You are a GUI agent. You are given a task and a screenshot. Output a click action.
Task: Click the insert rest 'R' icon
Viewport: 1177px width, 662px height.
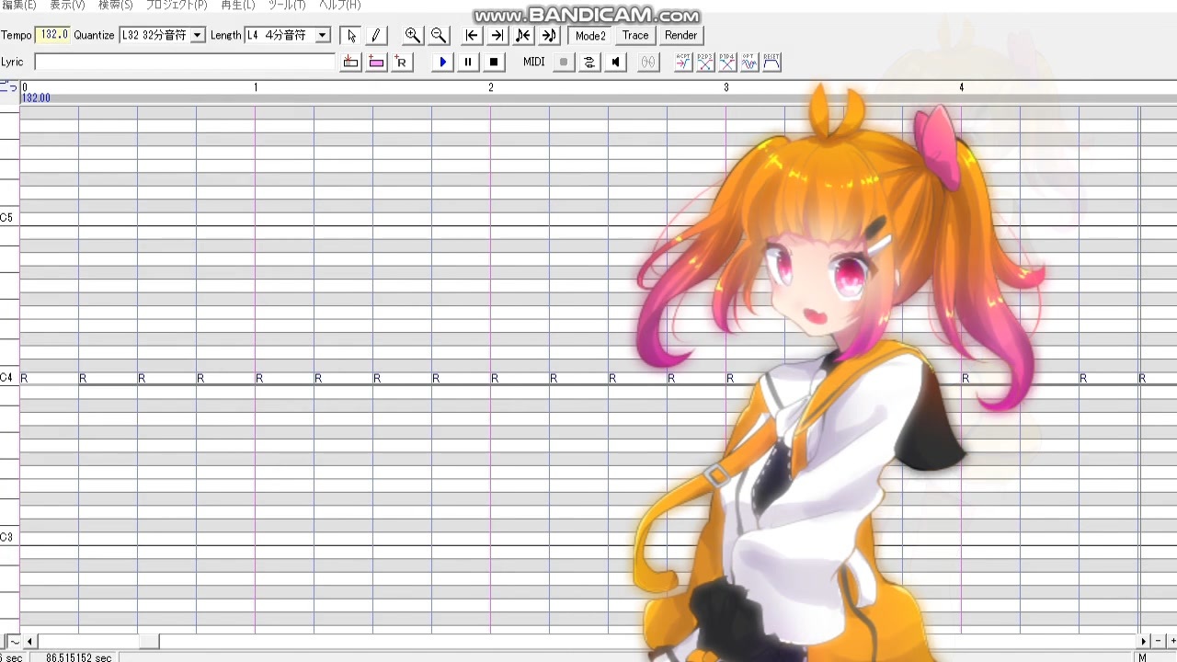click(x=401, y=63)
